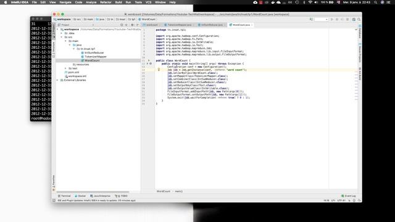Open the Docker tool window
The image size is (395, 222).
[80, 196]
